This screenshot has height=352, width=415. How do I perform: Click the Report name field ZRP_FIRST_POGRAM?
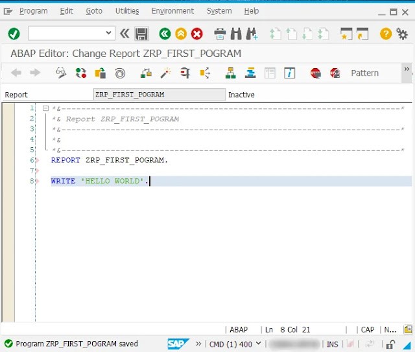[x=160, y=95]
